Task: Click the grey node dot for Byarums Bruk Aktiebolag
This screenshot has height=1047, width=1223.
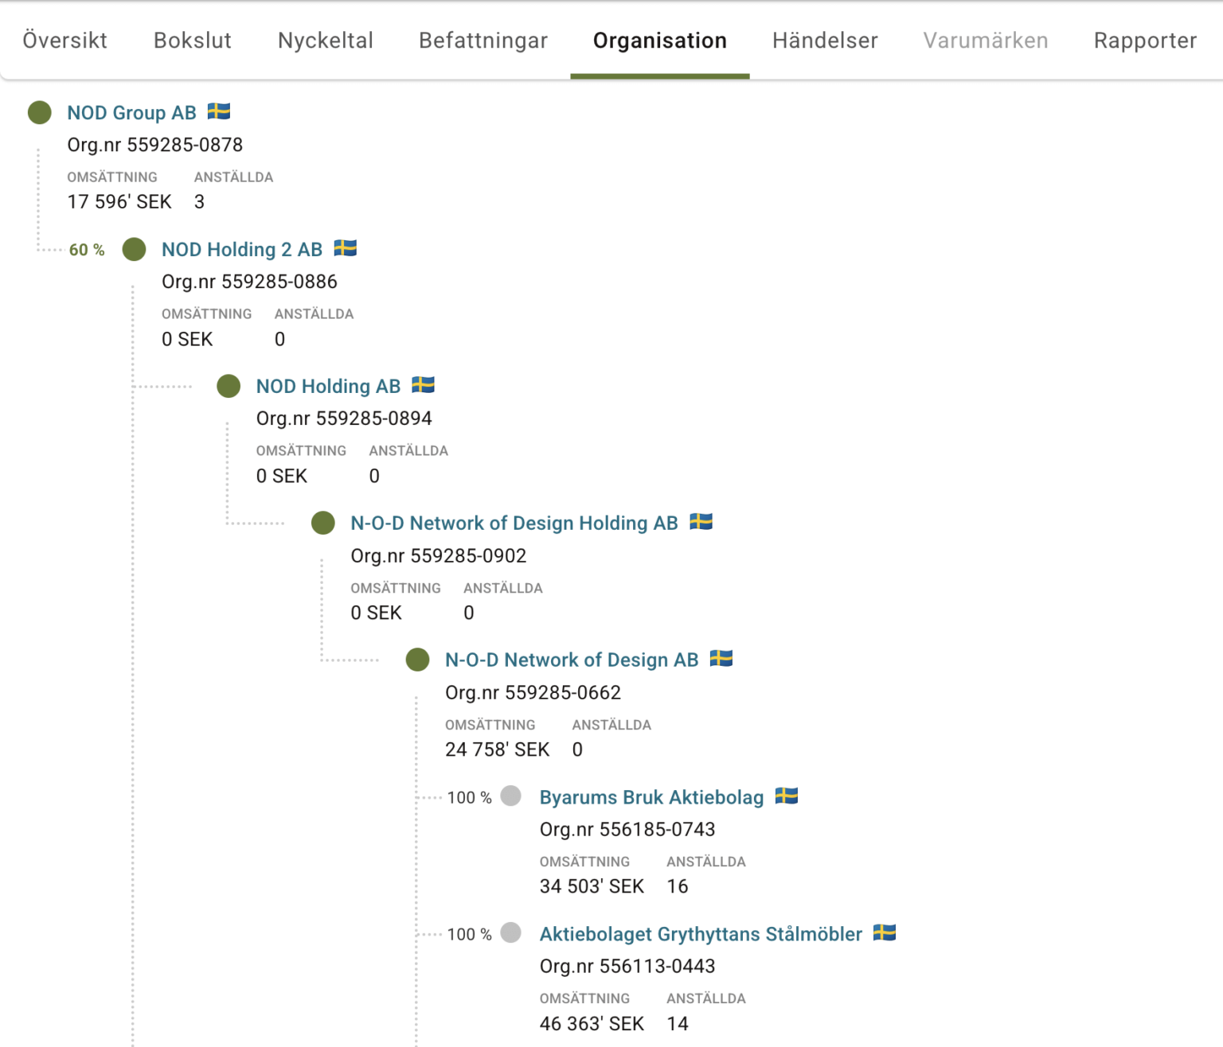Action: pyautogui.click(x=511, y=796)
